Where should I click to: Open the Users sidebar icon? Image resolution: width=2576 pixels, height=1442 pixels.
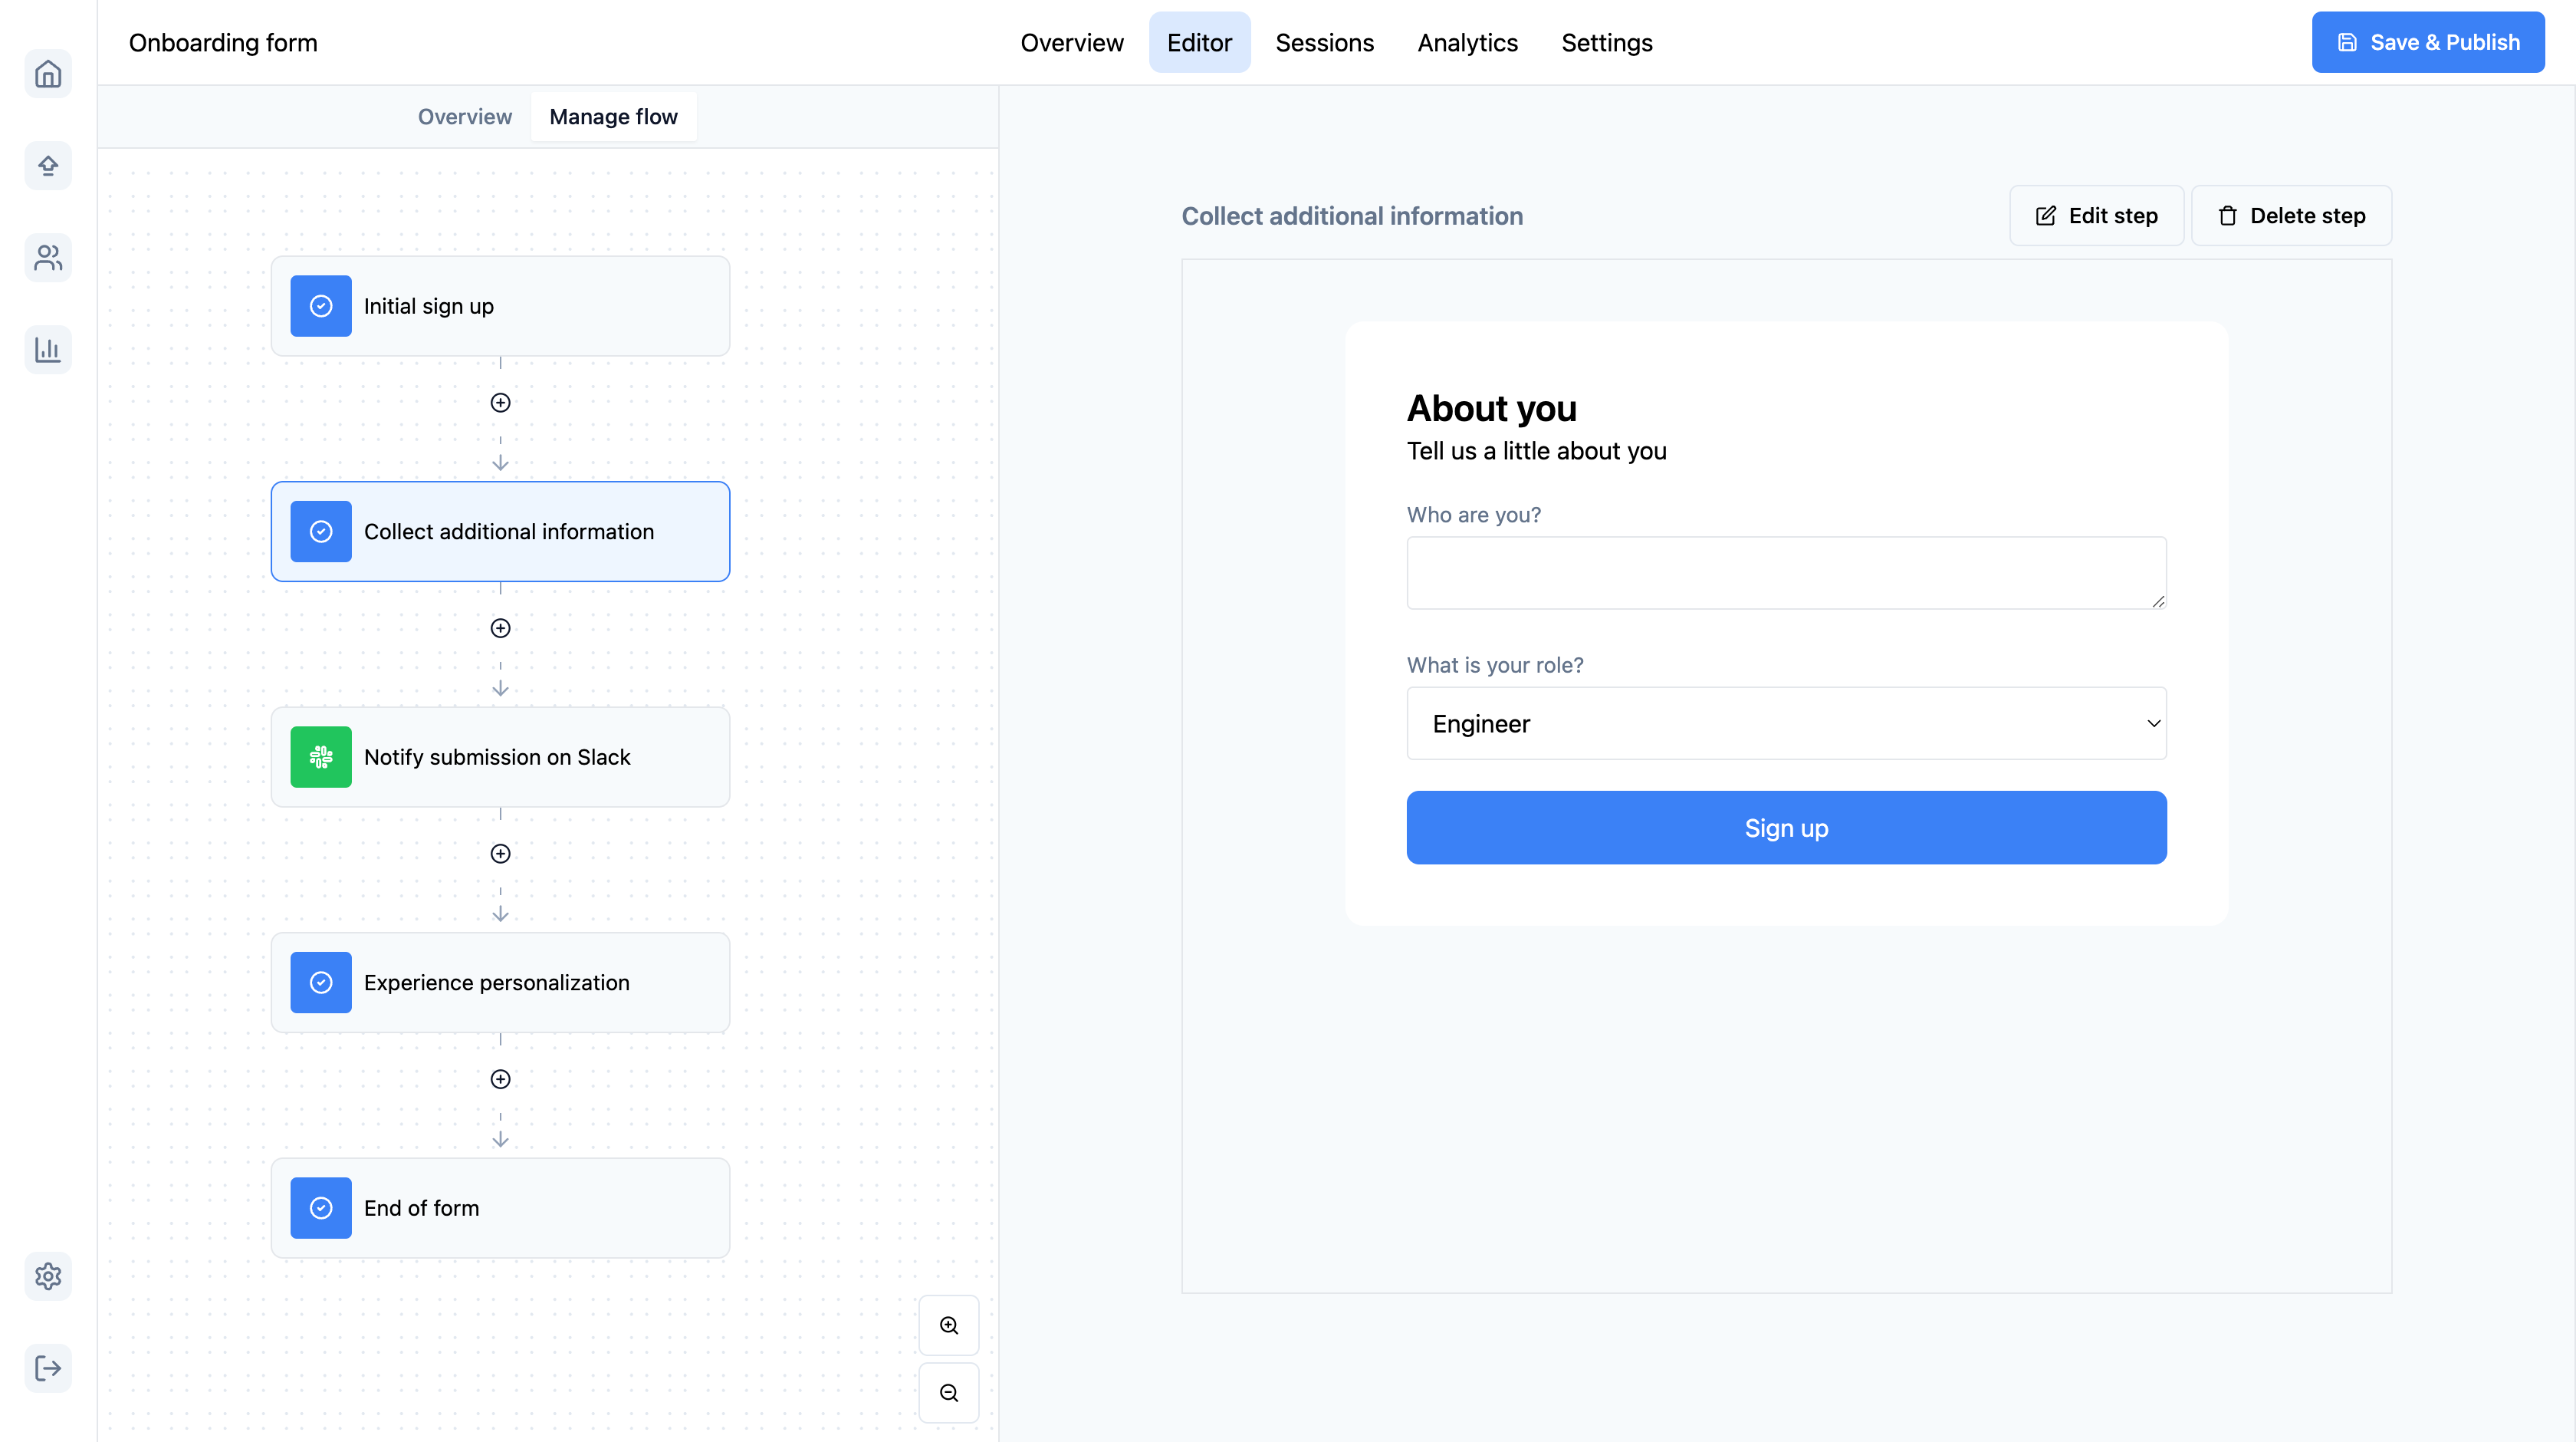click(x=48, y=258)
